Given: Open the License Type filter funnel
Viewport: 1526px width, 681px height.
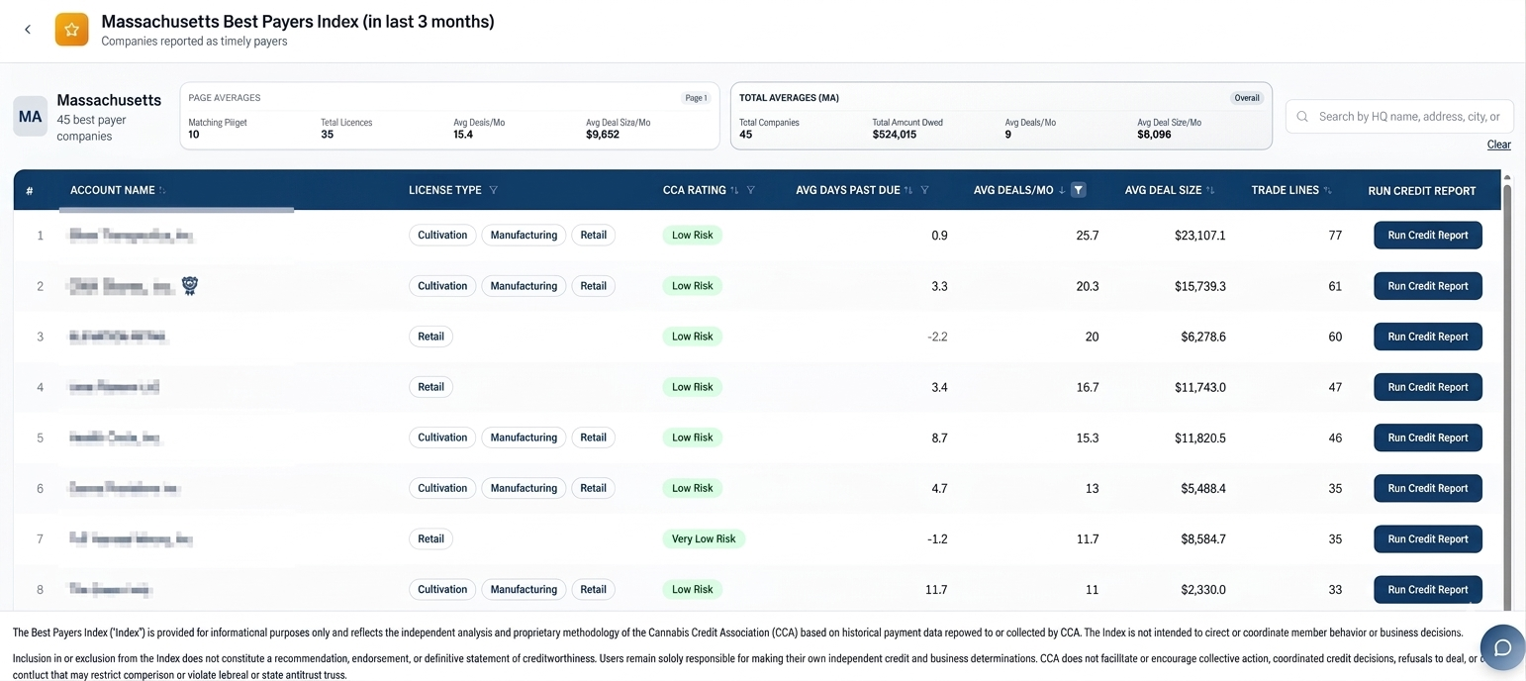Looking at the screenshot, I should click(493, 190).
